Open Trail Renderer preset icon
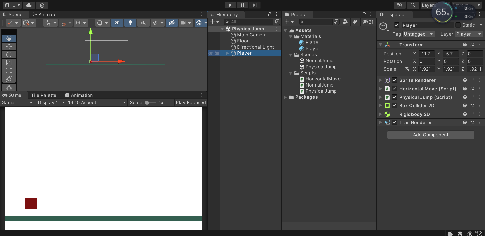 (472, 122)
